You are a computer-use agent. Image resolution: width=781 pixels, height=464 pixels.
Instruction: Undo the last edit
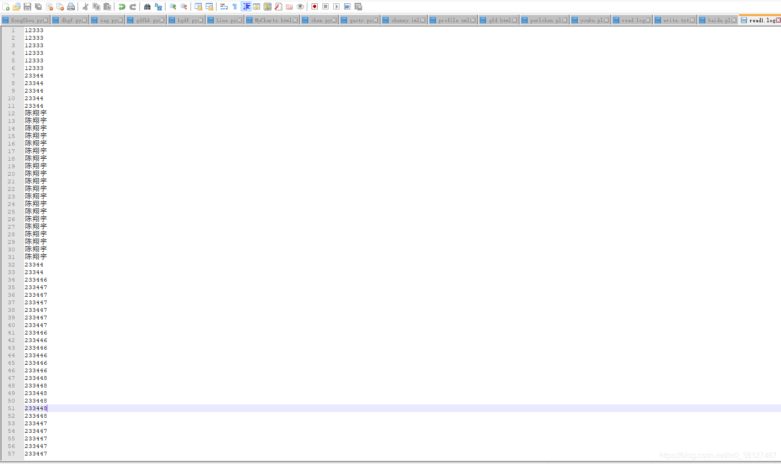122,7
